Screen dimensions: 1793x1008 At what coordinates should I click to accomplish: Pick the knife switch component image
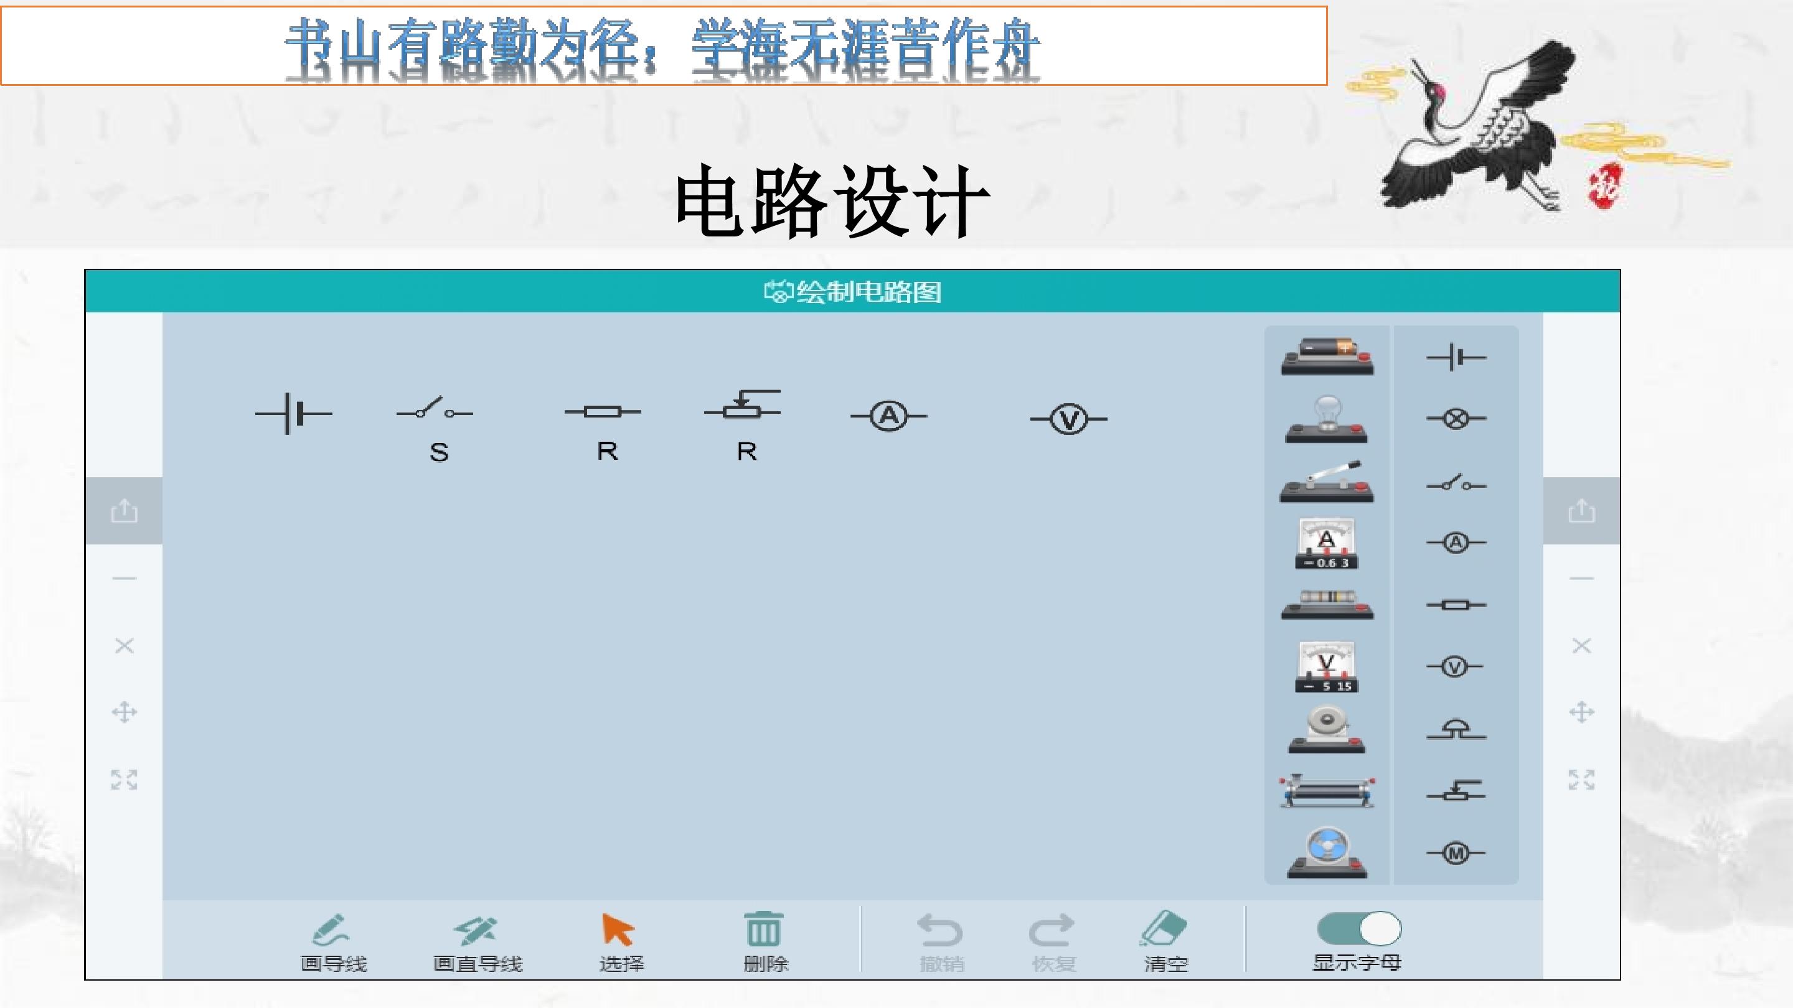[1327, 482]
